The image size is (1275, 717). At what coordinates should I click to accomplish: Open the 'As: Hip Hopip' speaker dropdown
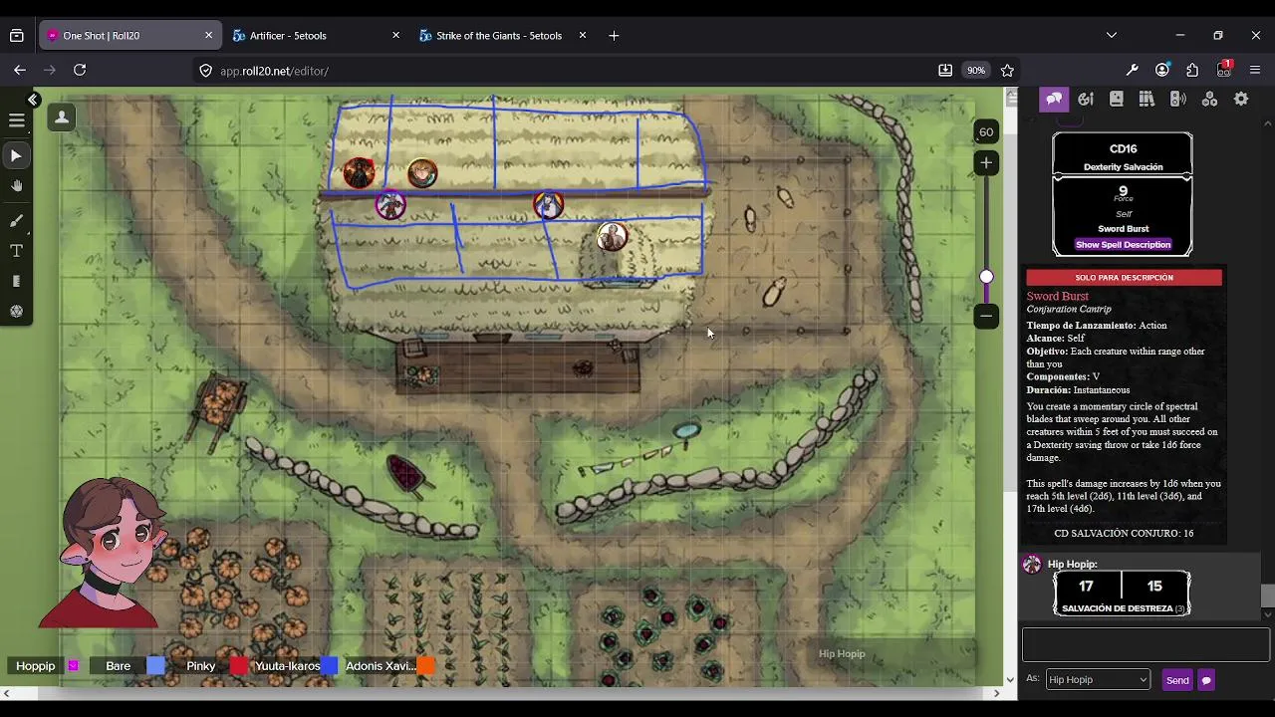point(1098,680)
